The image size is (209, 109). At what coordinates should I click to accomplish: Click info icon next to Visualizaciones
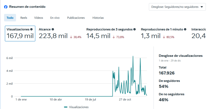(32, 29)
